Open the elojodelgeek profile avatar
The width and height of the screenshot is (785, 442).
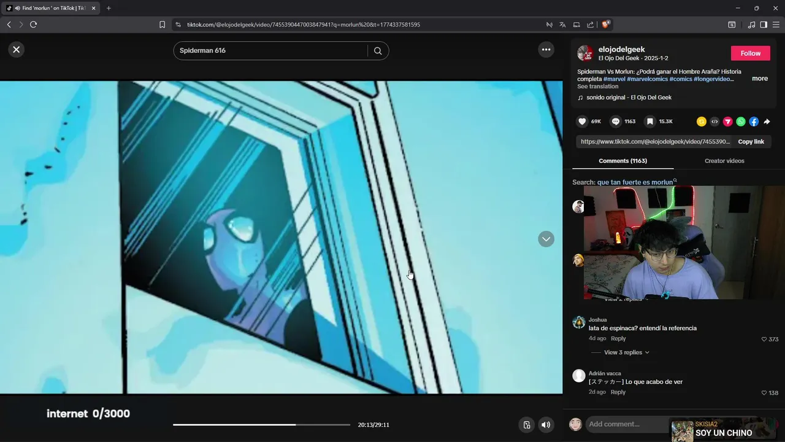(585, 53)
